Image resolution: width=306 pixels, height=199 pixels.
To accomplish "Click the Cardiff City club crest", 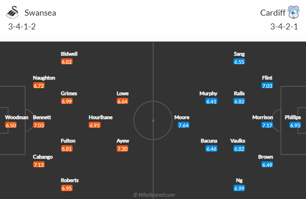I will pos(294,12).
